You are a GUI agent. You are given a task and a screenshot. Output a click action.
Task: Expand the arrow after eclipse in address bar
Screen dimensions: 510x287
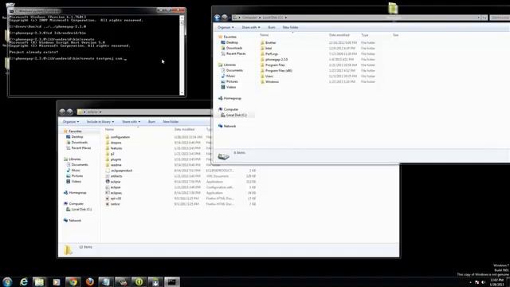[x=100, y=112]
